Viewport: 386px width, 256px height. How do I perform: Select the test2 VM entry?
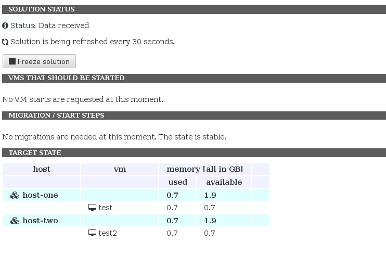point(108,233)
